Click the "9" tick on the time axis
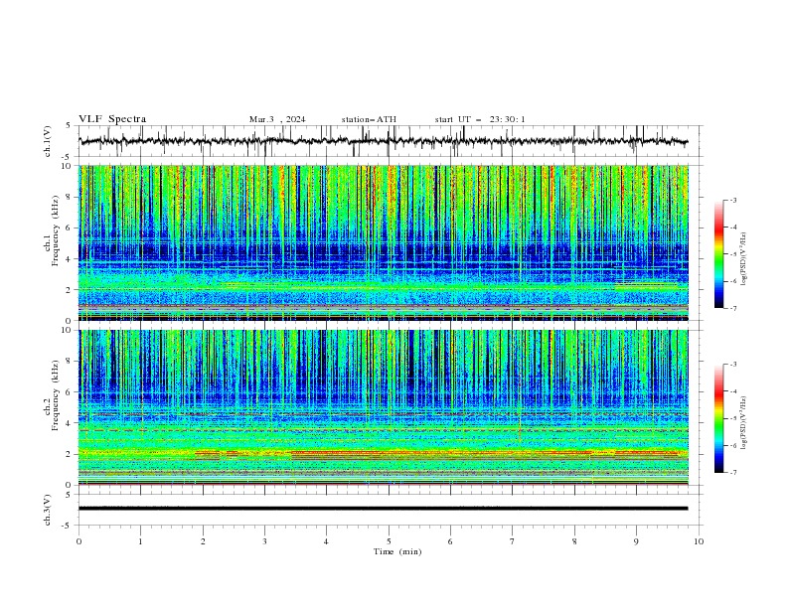Viewport: 787px width, 608px height. pyautogui.click(x=636, y=541)
